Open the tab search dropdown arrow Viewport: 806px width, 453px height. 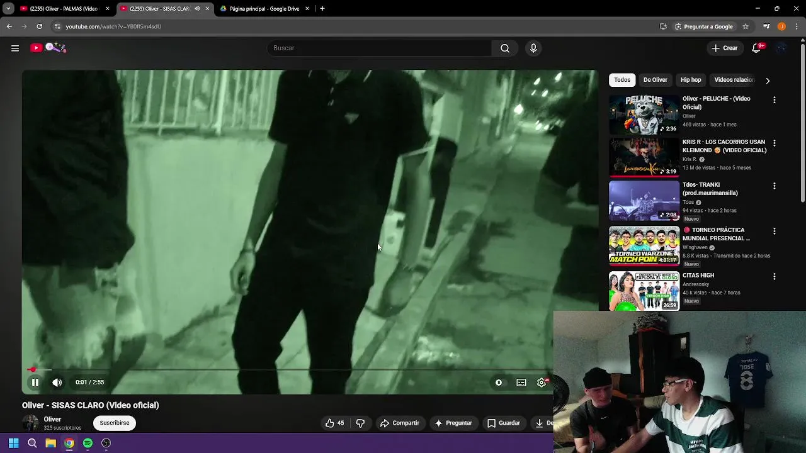coord(8,9)
